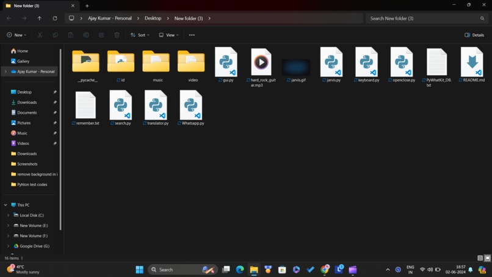
Task: Open the Windows Start menu
Action: coord(139,270)
